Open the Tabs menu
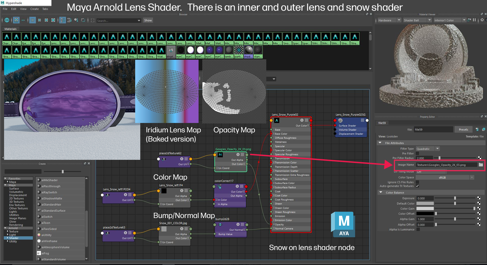 pyautogui.click(x=45, y=9)
